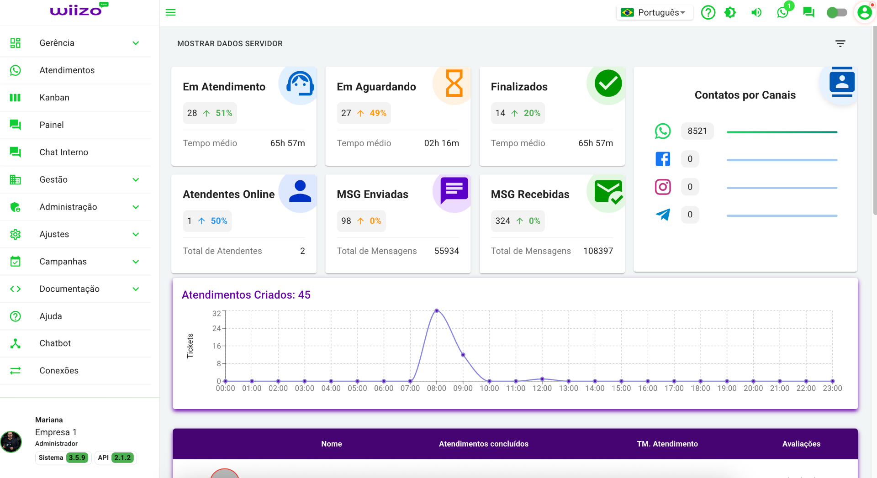The image size is (877, 478).
Task: Open the internal chat icon in header
Action: (x=808, y=12)
